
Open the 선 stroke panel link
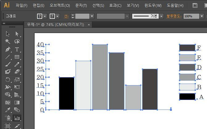point(66,16)
